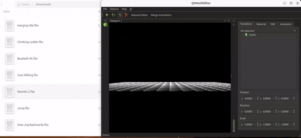The height and width of the screenshot is (138, 301).
Task: Open the AI menu
Action: [x=131, y=9]
